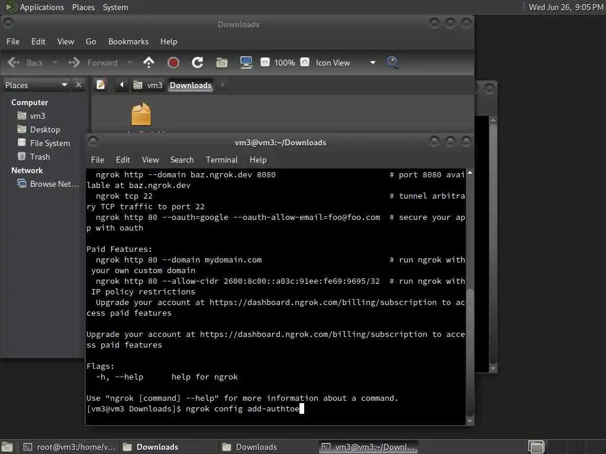This screenshot has width=606, height=454.
Task: Open Desktop in the Places sidebar
Action: click(38, 129)
